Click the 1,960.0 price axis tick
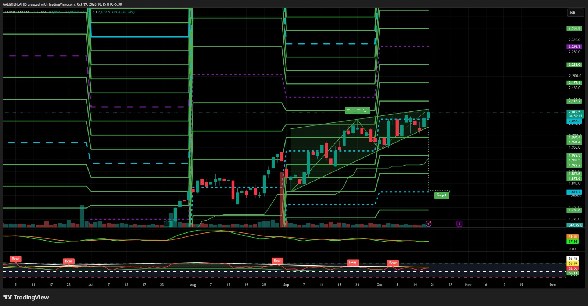 574,147
